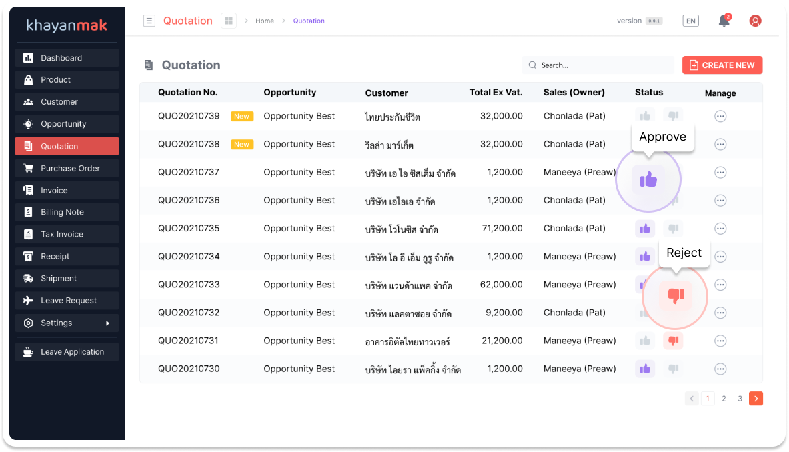The width and height of the screenshot is (789, 452).
Task: Click the large Reject thumbs-down icon
Action: tap(675, 296)
